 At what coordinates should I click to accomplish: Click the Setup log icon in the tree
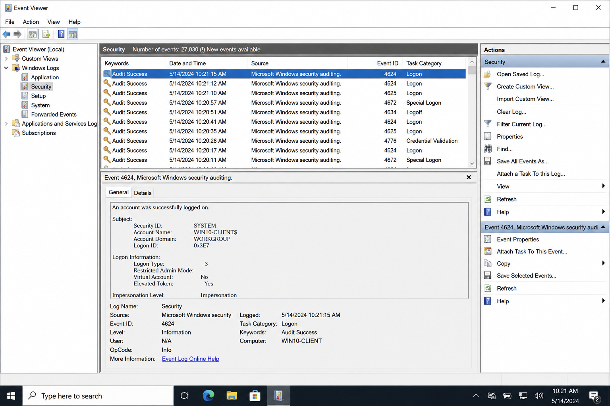25,96
